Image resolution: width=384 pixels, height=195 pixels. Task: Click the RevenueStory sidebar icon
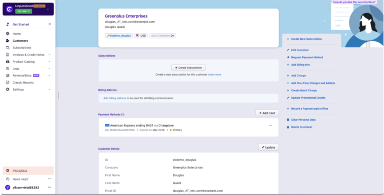tap(7, 76)
